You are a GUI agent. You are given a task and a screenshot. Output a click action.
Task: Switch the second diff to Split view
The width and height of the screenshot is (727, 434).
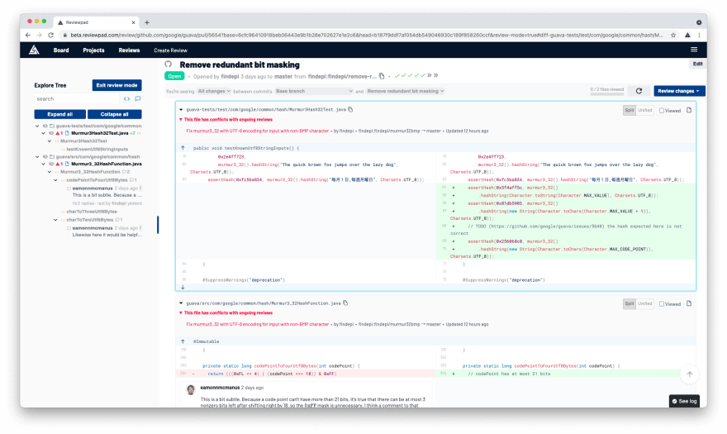[630, 303]
